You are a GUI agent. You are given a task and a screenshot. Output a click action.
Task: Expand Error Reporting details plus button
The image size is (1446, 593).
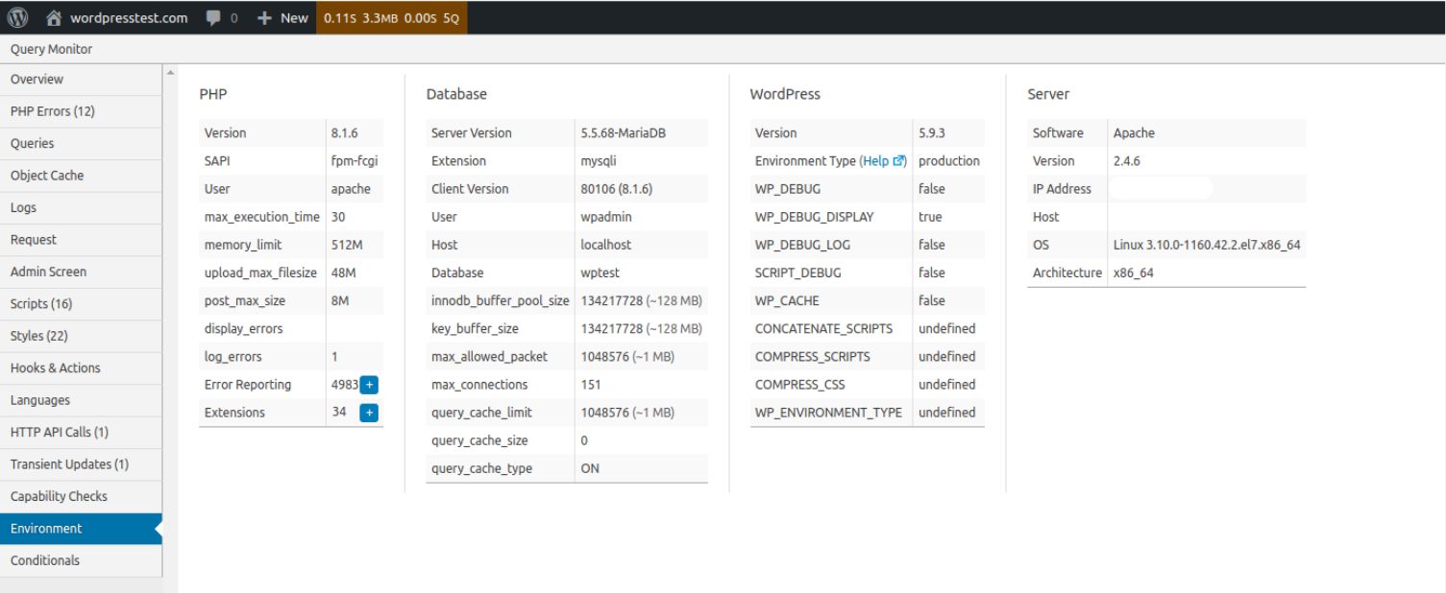pyautogui.click(x=369, y=385)
